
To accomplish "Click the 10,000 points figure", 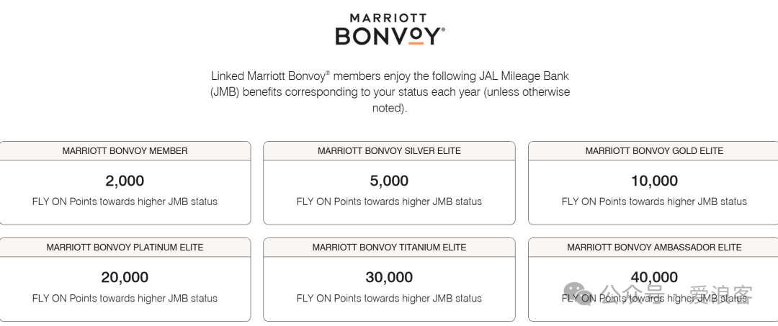I will (654, 181).
